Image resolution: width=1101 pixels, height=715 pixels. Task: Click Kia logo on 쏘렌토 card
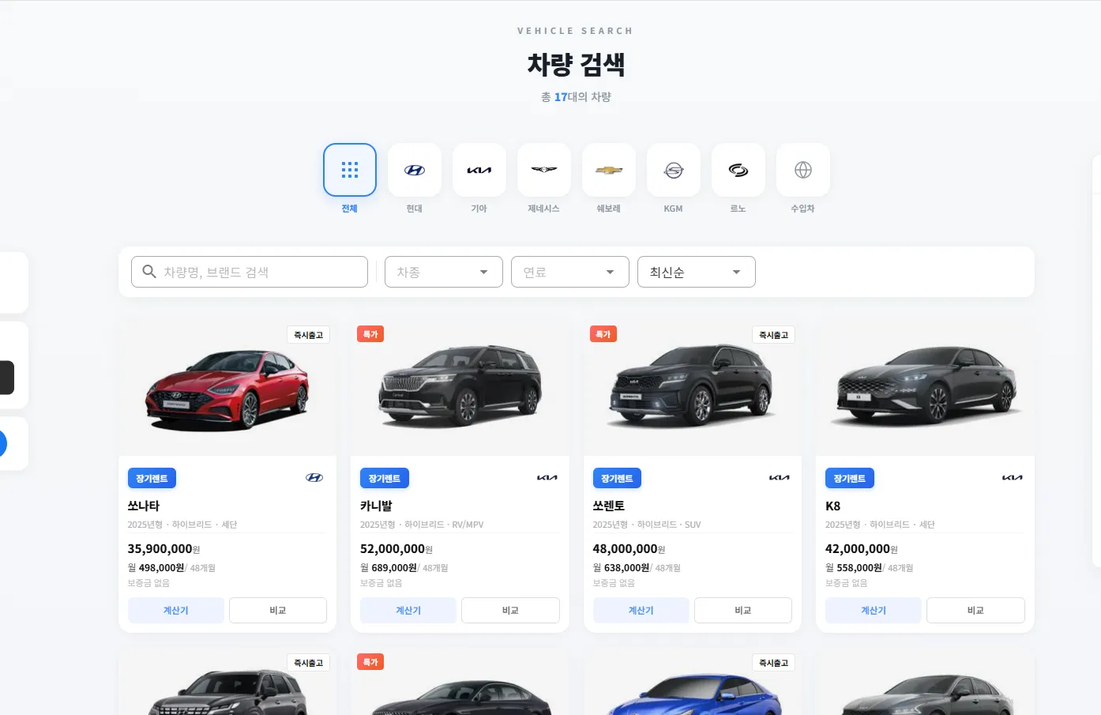(x=780, y=478)
